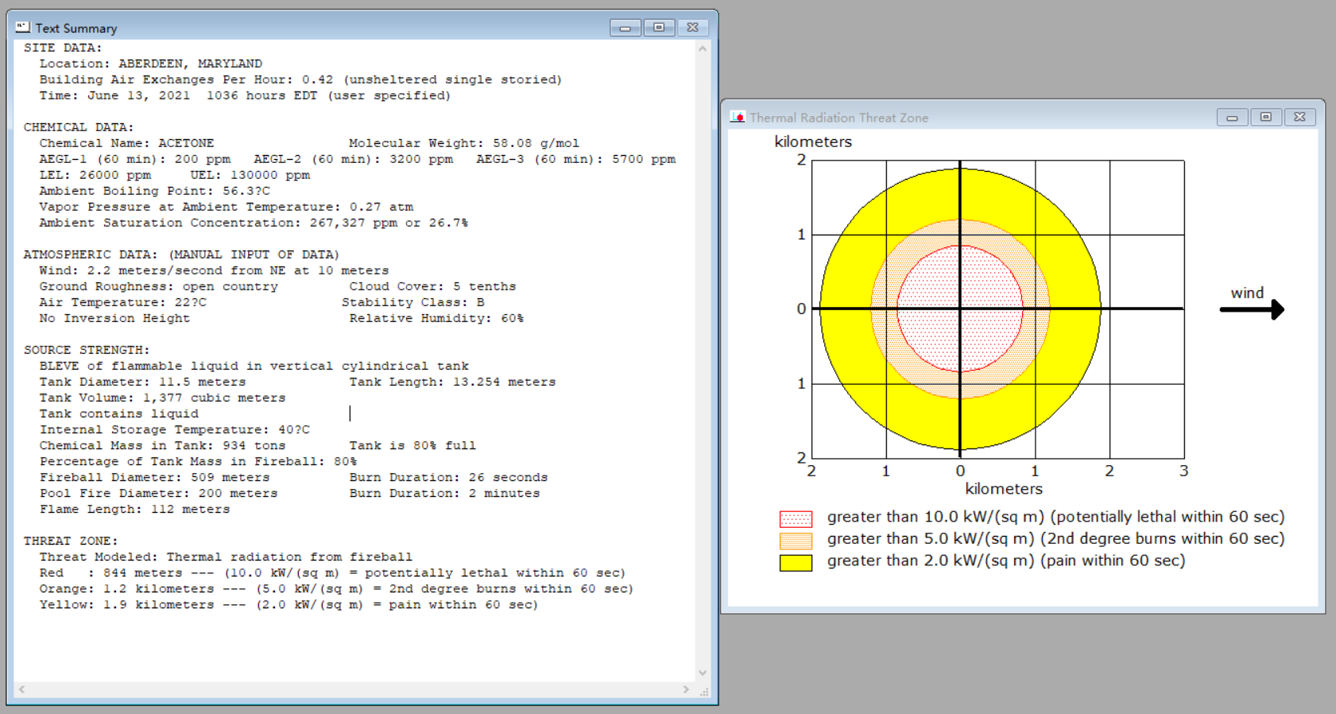This screenshot has height=714, width=1336.
Task: Click the vertical scrollbar down arrow
Action: pos(703,673)
